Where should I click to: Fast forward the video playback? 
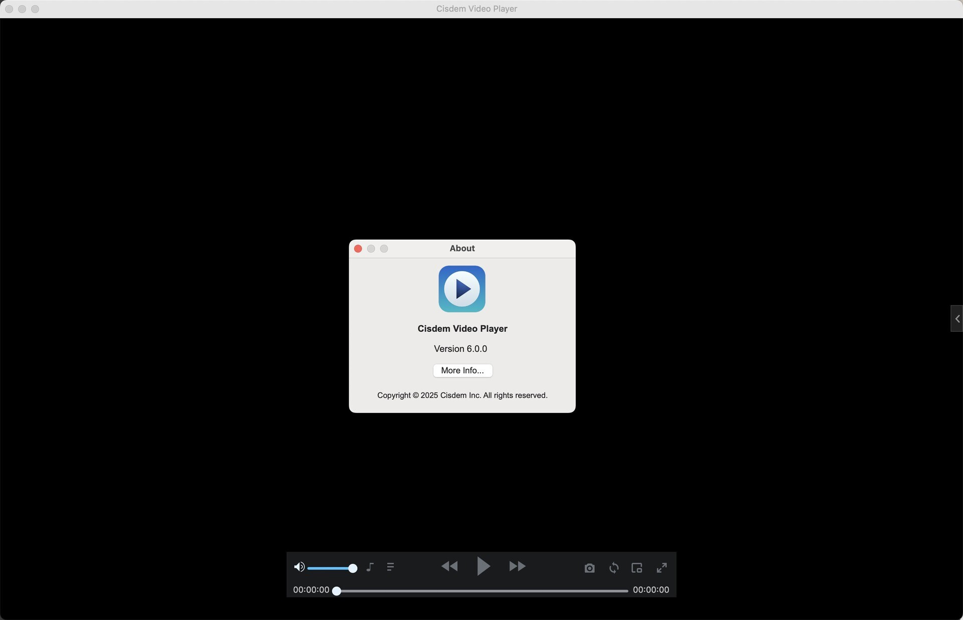click(517, 567)
